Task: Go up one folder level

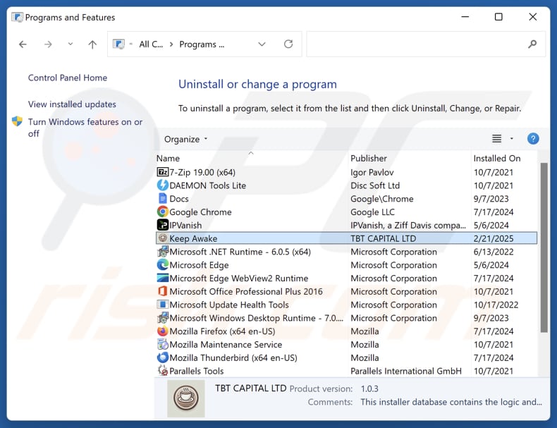Action: (92, 44)
